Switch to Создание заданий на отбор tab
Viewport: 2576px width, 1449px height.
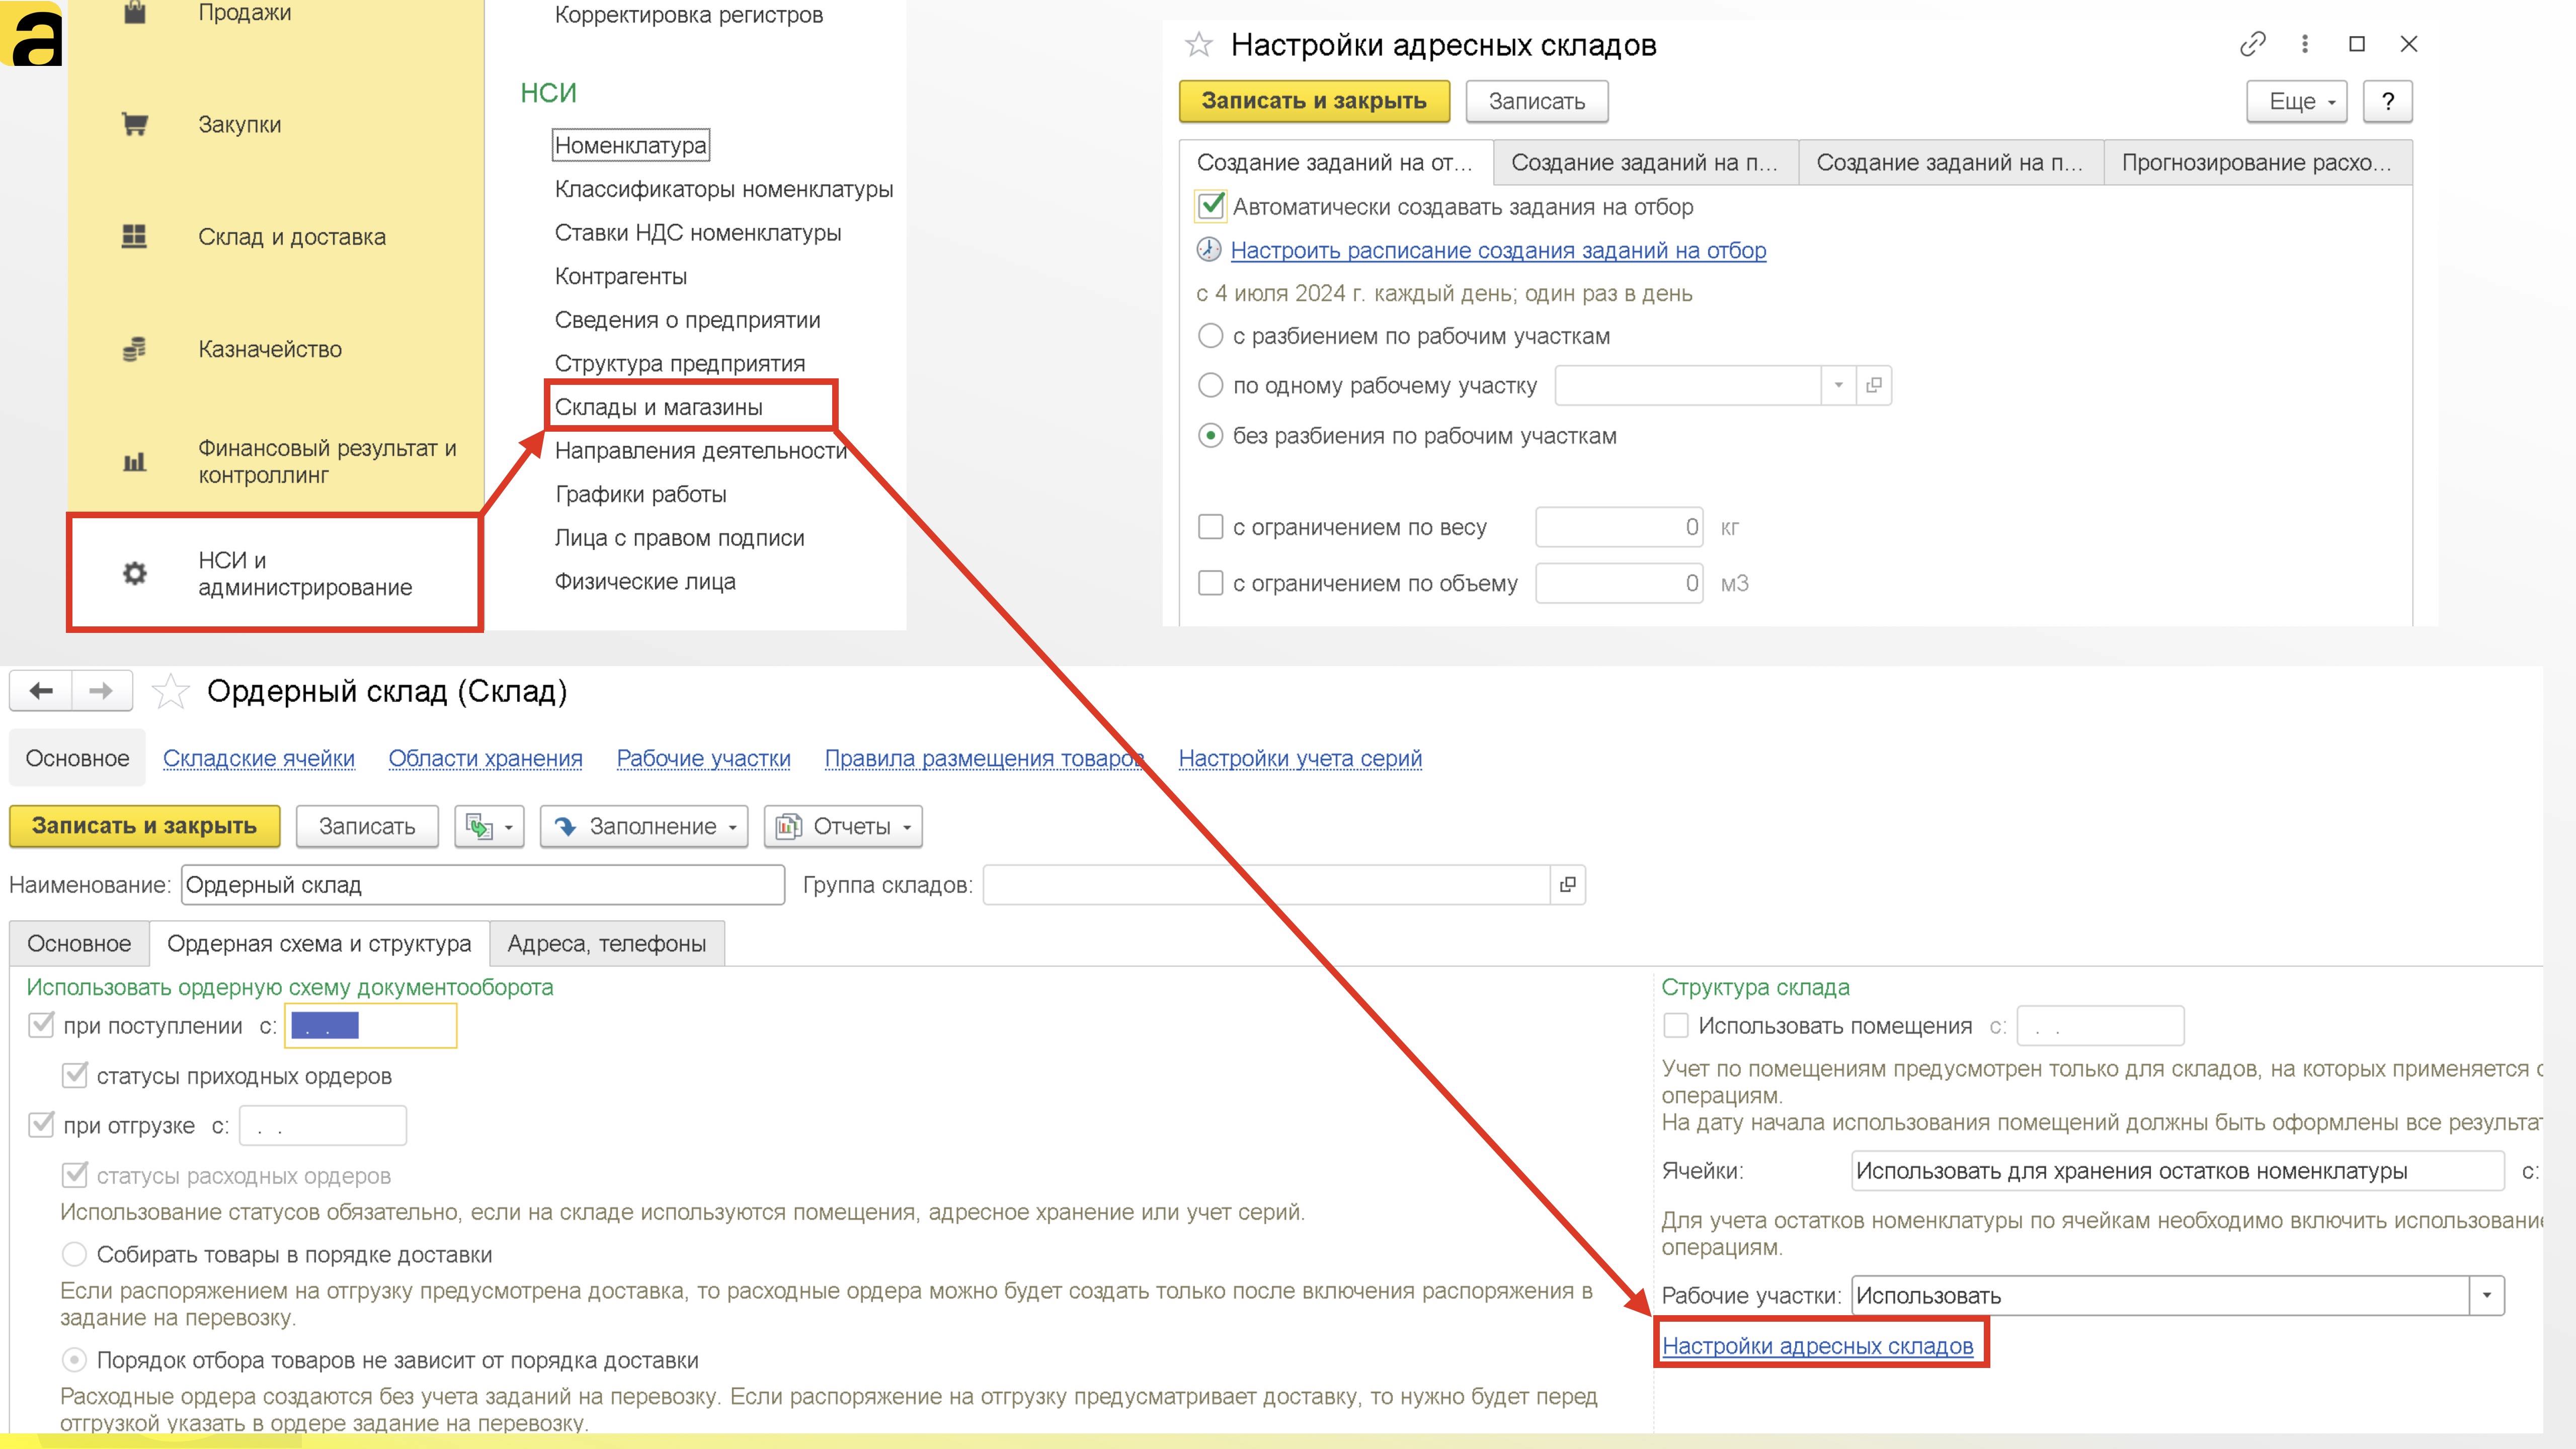[x=1336, y=163]
